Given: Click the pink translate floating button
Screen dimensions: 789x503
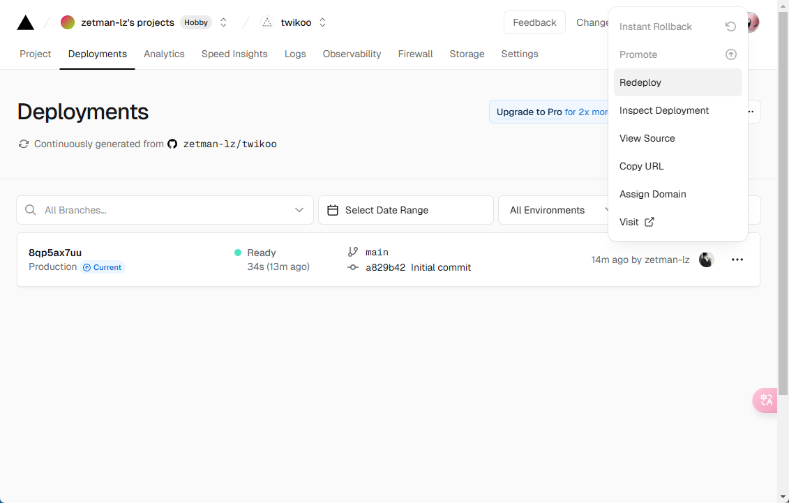Looking at the screenshot, I should point(765,400).
